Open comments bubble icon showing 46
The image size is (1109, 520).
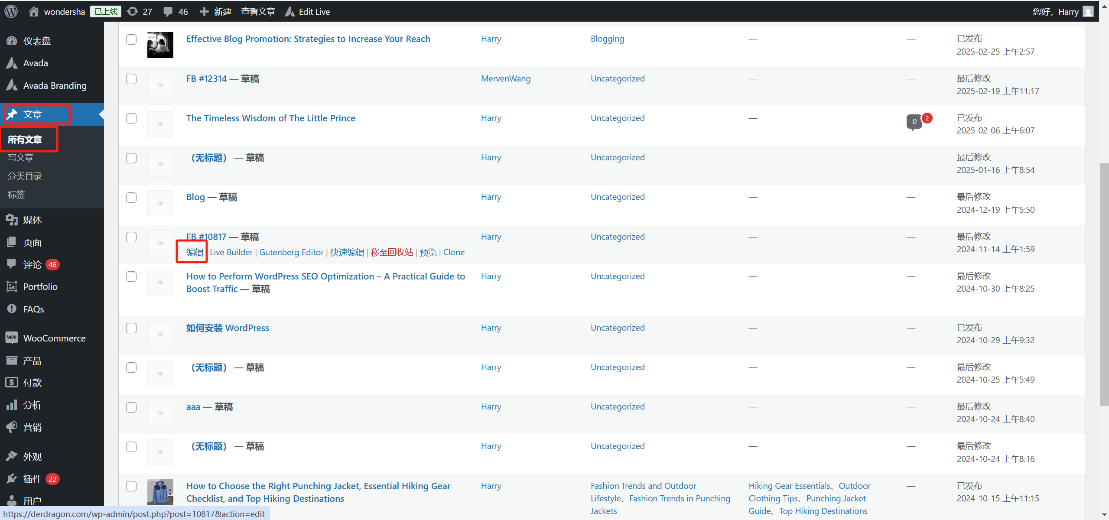click(x=168, y=12)
